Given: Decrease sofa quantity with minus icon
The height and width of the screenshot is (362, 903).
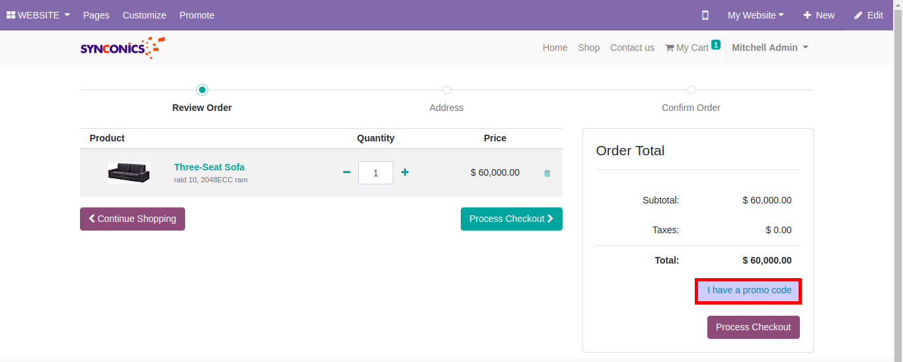Looking at the screenshot, I should tap(346, 172).
